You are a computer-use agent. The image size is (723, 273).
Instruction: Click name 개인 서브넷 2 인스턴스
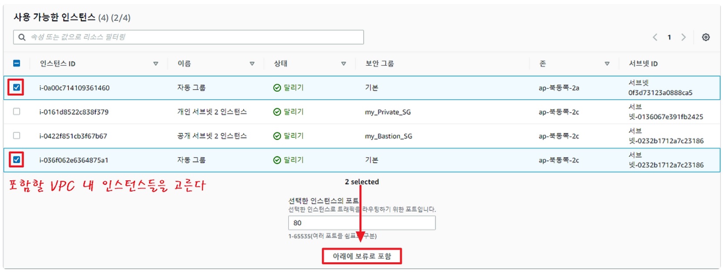(212, 112)
